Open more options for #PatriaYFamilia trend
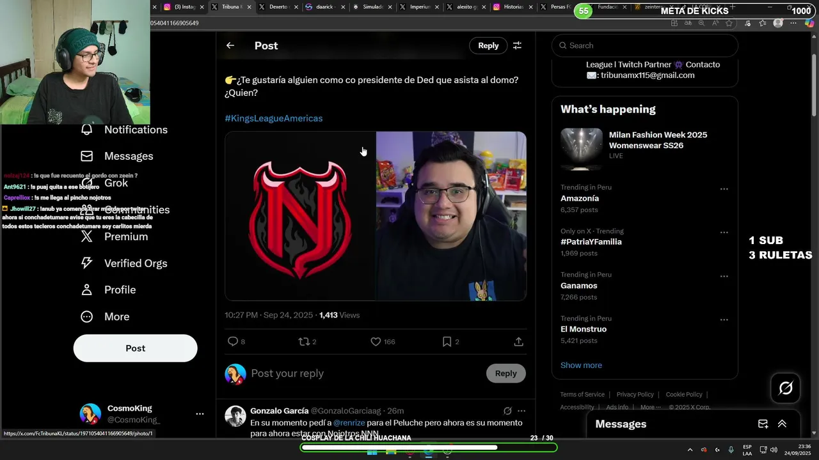This screenshot has width=819, height=460. (x=724, y=233)
